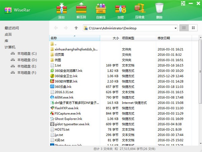Viewport: 202px width, 152px height.
Task: Select file 1.txt
Action: (124, 65)
